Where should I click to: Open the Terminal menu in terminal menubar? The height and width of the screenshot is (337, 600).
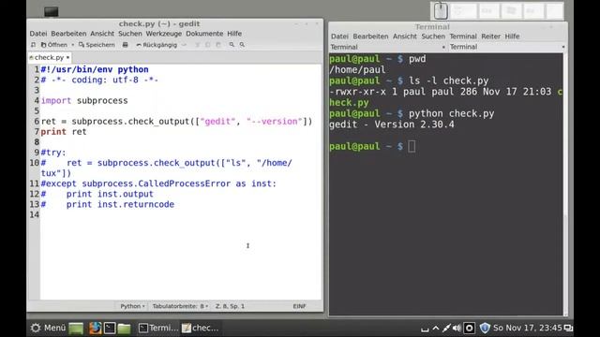tap(463, 37)
